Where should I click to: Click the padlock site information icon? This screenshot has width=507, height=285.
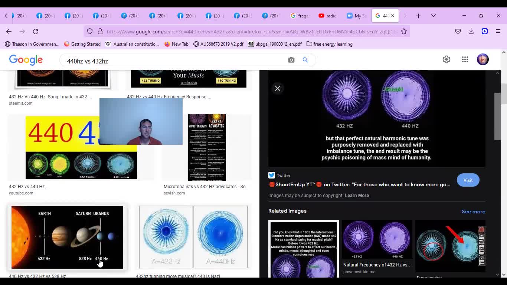[x=100, y=32]
